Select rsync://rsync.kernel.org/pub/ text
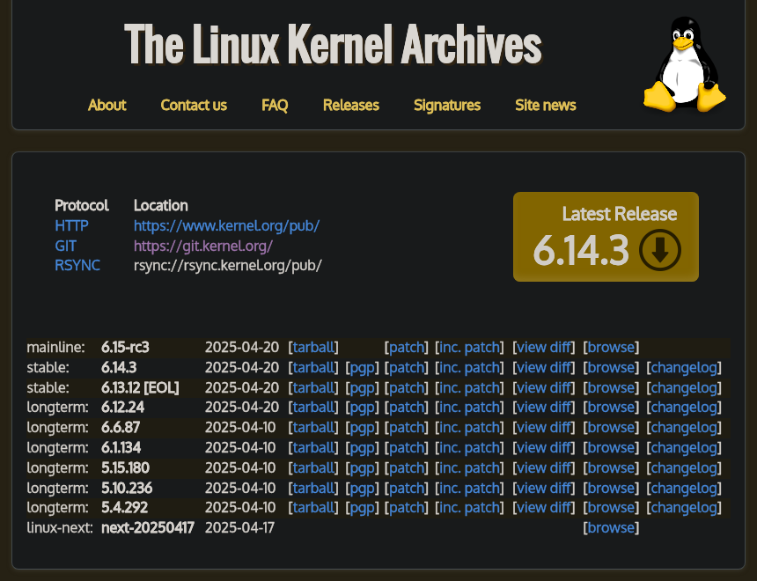 tap(228, 265)
